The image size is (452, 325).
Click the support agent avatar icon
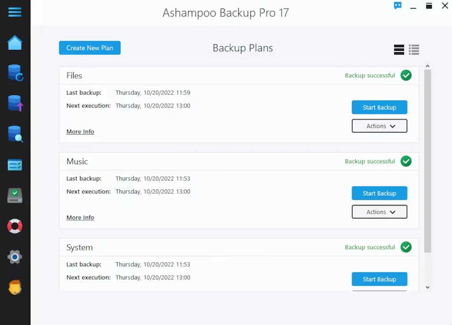[15, 287]
